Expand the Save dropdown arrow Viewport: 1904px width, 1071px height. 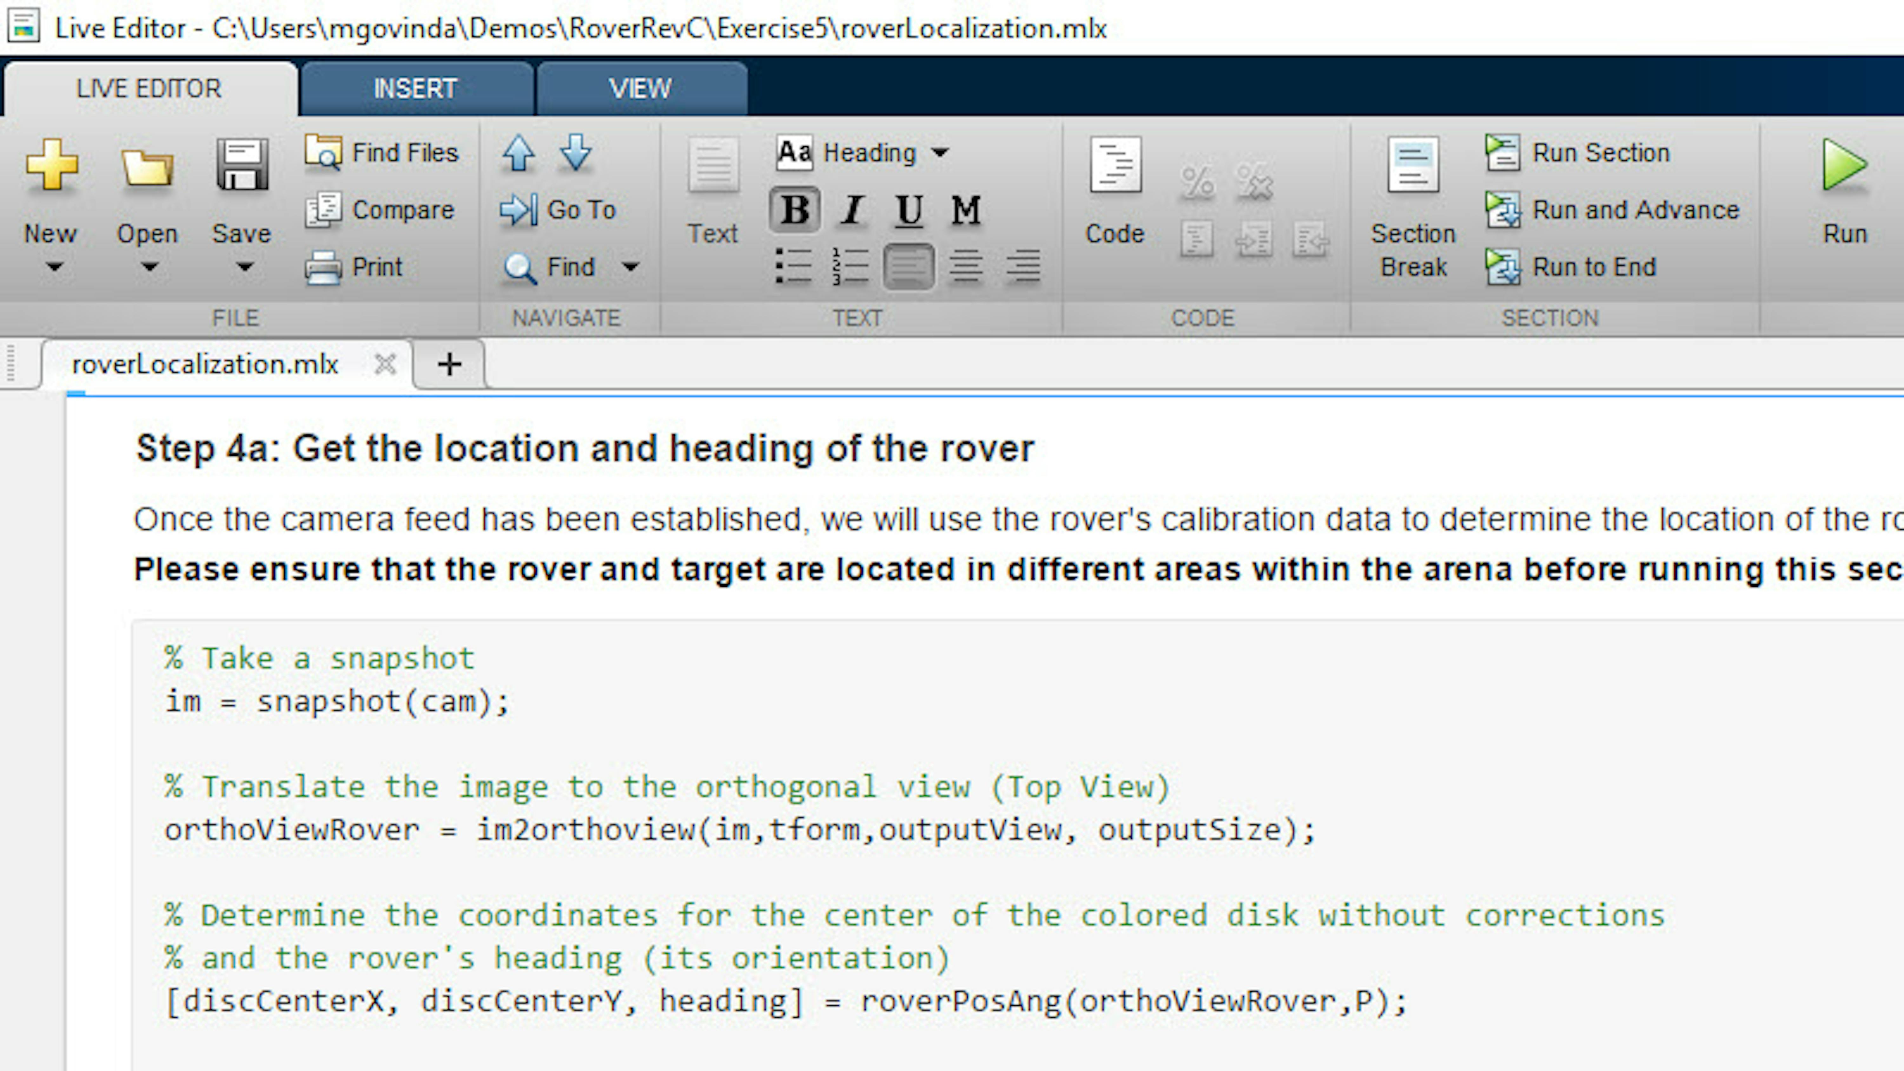click(x=244, y=267)
